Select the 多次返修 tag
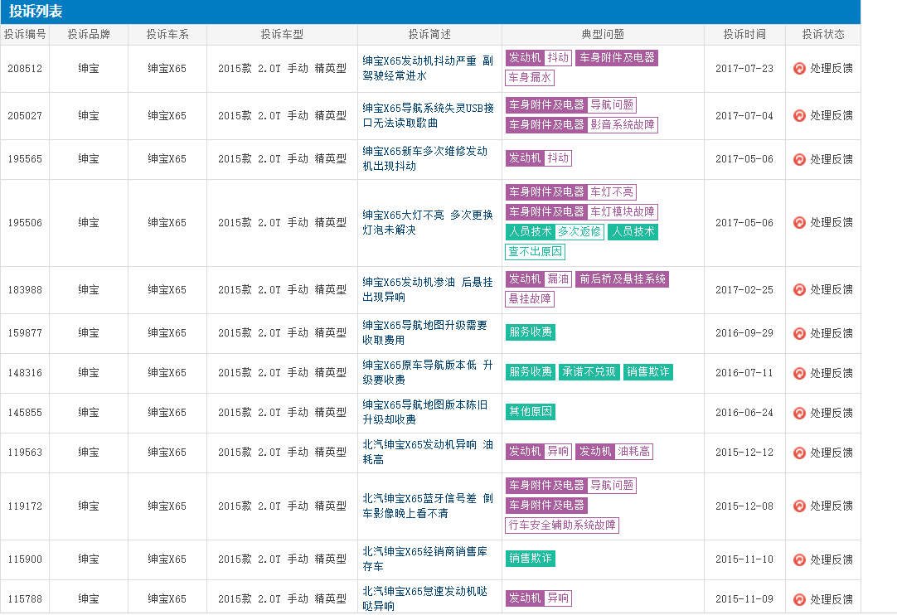Viewport: 897px width, 615px height. tap(579, 232)
